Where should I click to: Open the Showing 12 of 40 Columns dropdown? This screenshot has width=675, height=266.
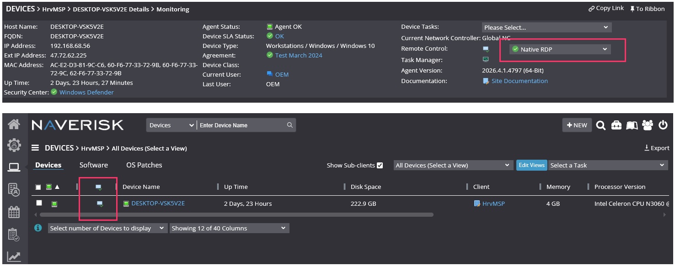tap(230, 228)
